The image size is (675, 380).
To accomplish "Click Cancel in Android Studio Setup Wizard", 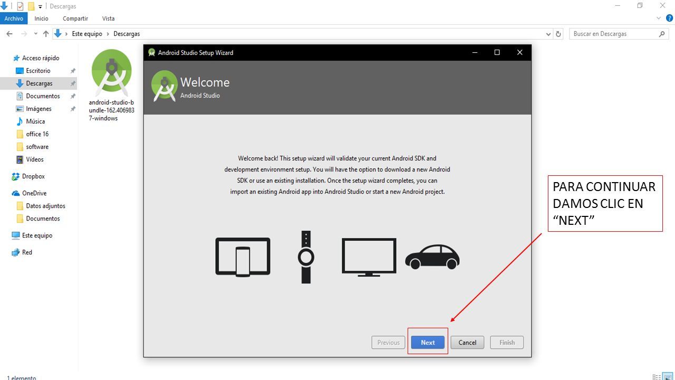I will click(467, 343).
